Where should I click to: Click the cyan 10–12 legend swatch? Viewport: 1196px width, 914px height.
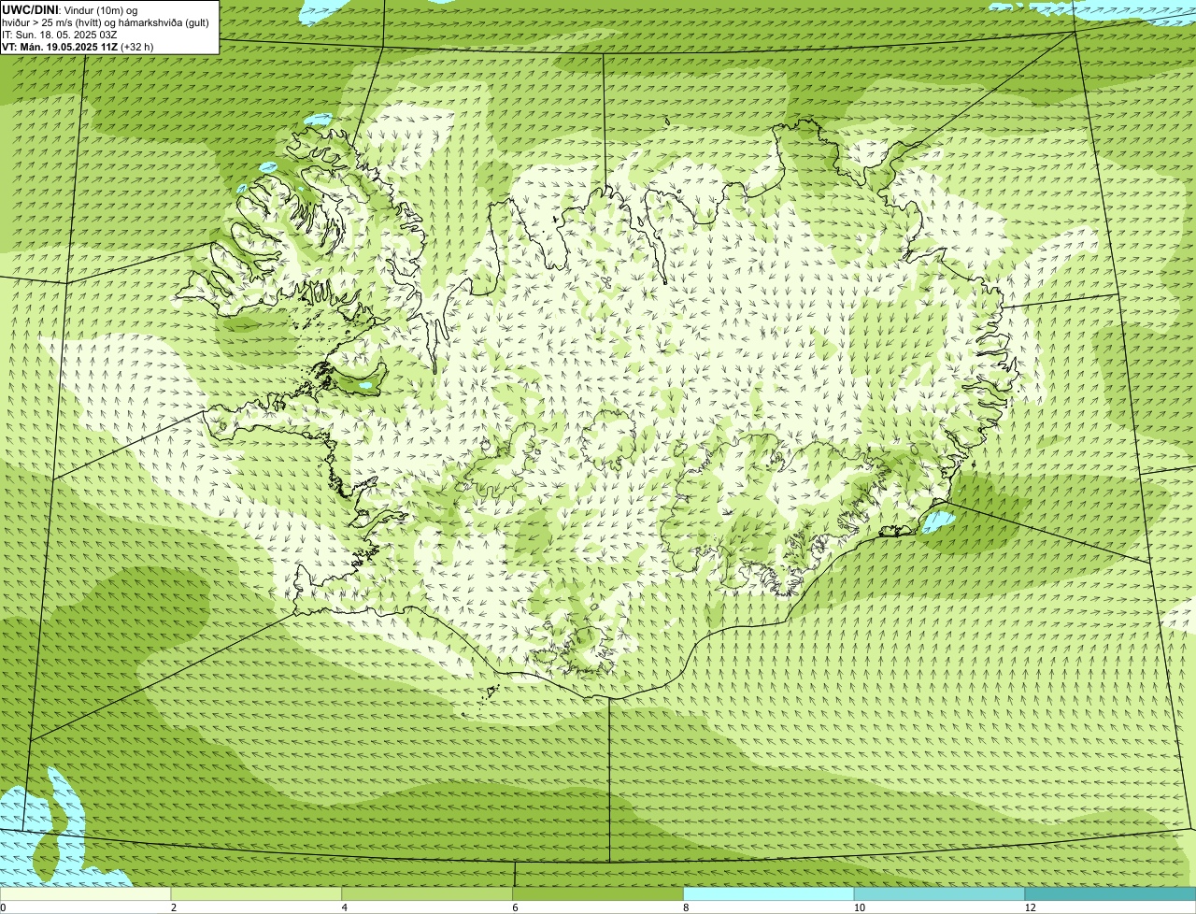coord(939,894)
